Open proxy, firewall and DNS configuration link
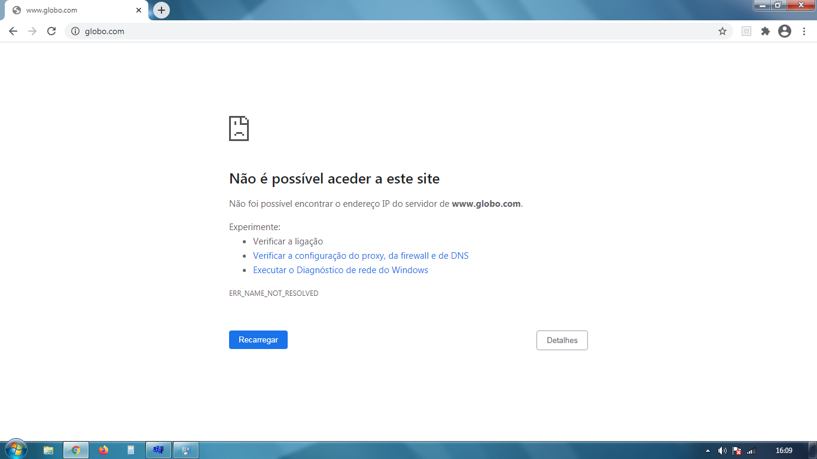Viewport: 817px width, 459px height. coord(361,256)
